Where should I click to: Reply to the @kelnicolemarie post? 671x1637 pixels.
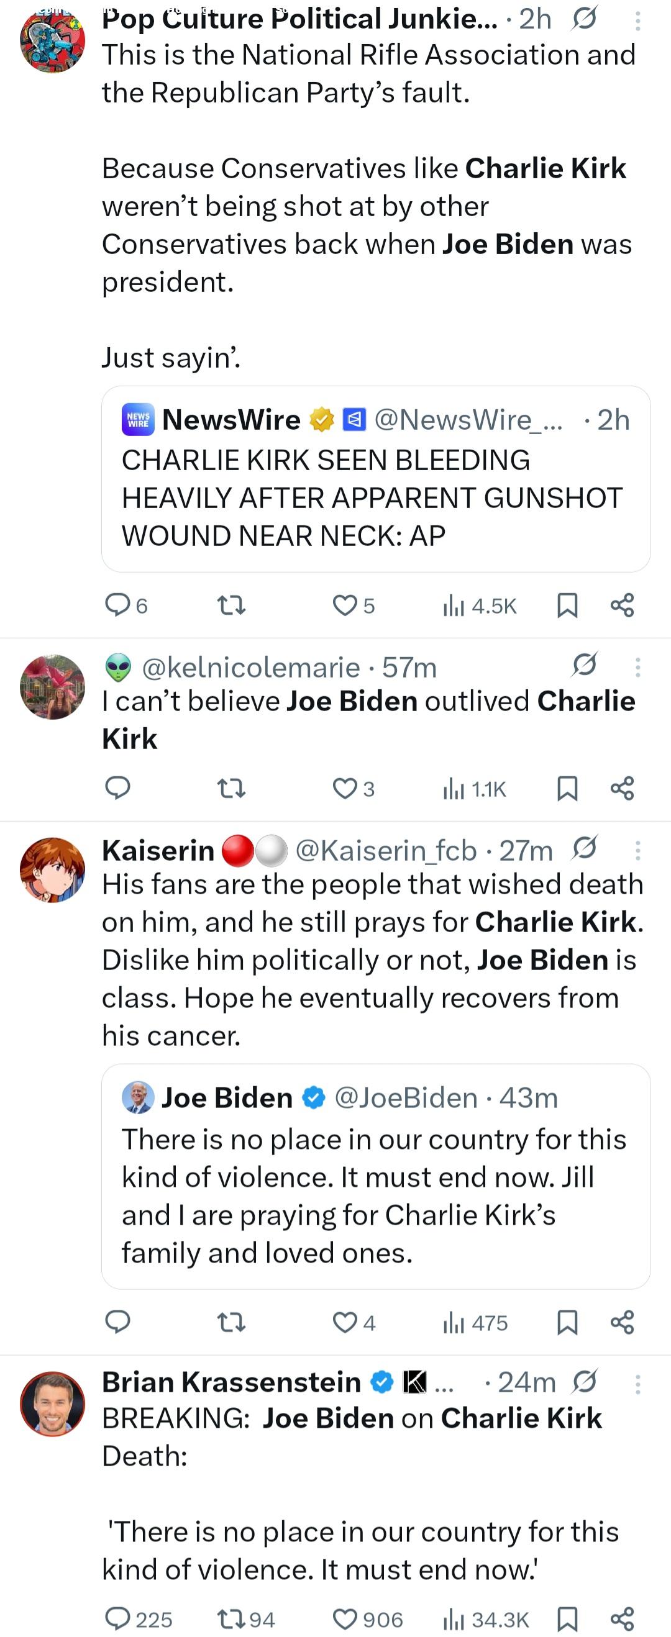coord(117,789)
